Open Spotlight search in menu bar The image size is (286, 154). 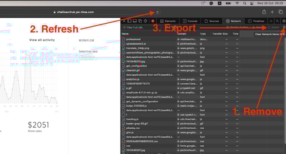pyautogui.click(x=244, y=3)
